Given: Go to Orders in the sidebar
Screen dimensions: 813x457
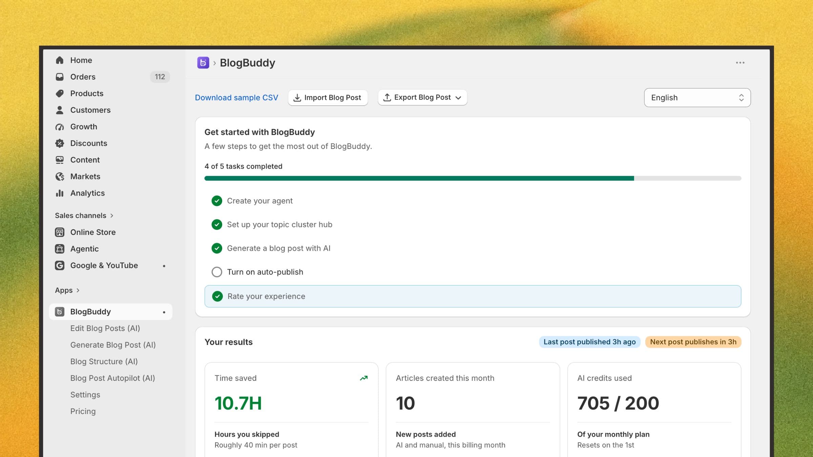Looking at the screenshot, I should point(83,77).
